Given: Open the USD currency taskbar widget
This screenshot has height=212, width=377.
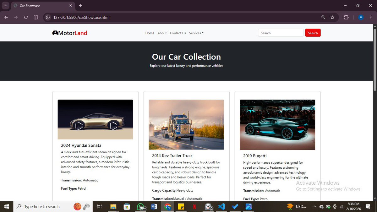Looking at the screenshot, I should point(297,207).
